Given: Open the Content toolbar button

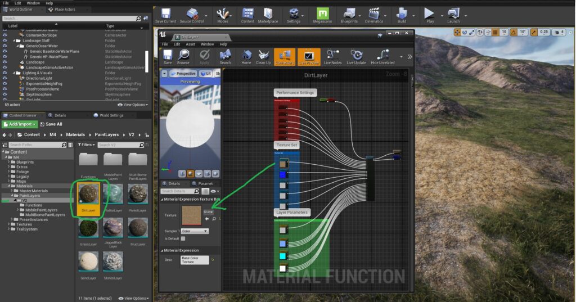Looking at the screenshot, I should click(247, 16).
